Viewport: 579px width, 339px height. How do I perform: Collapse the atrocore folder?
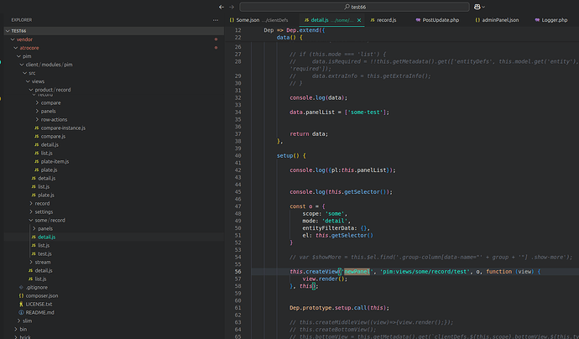pyautogui.click(x=16, y=48)
